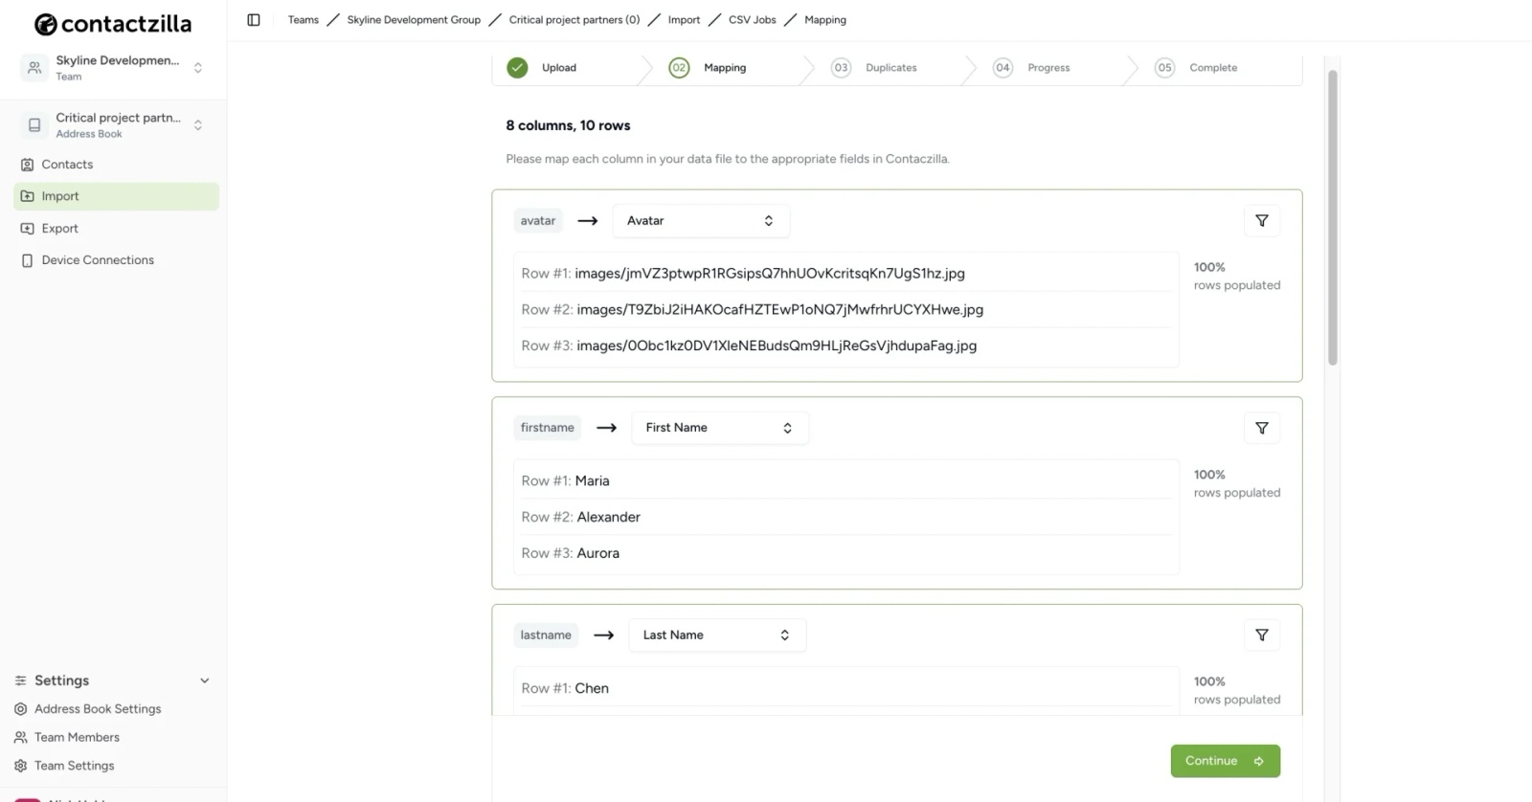Click the filter icon for avatar column
This screenshot has height=802, width=1532.
[x=1261, y=221]
